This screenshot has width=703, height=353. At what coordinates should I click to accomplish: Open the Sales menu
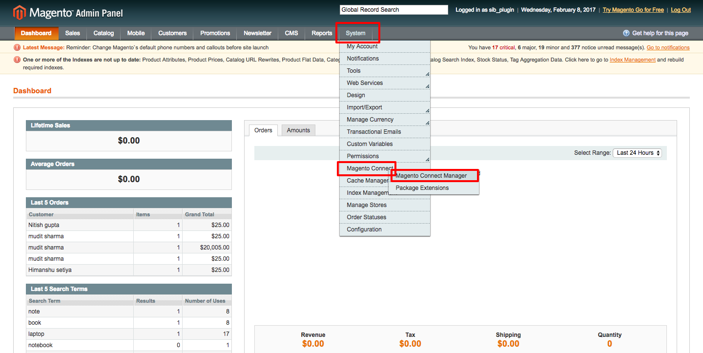click(72, 33)
